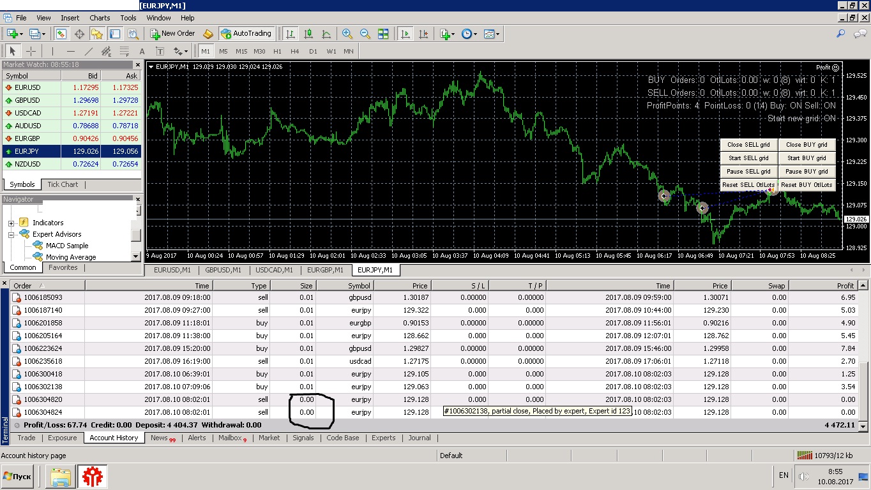Screen dimensions: 871x490
Task: Toggle the AutoTrading button
Action: pyautogui.click(x=246, y=34)
